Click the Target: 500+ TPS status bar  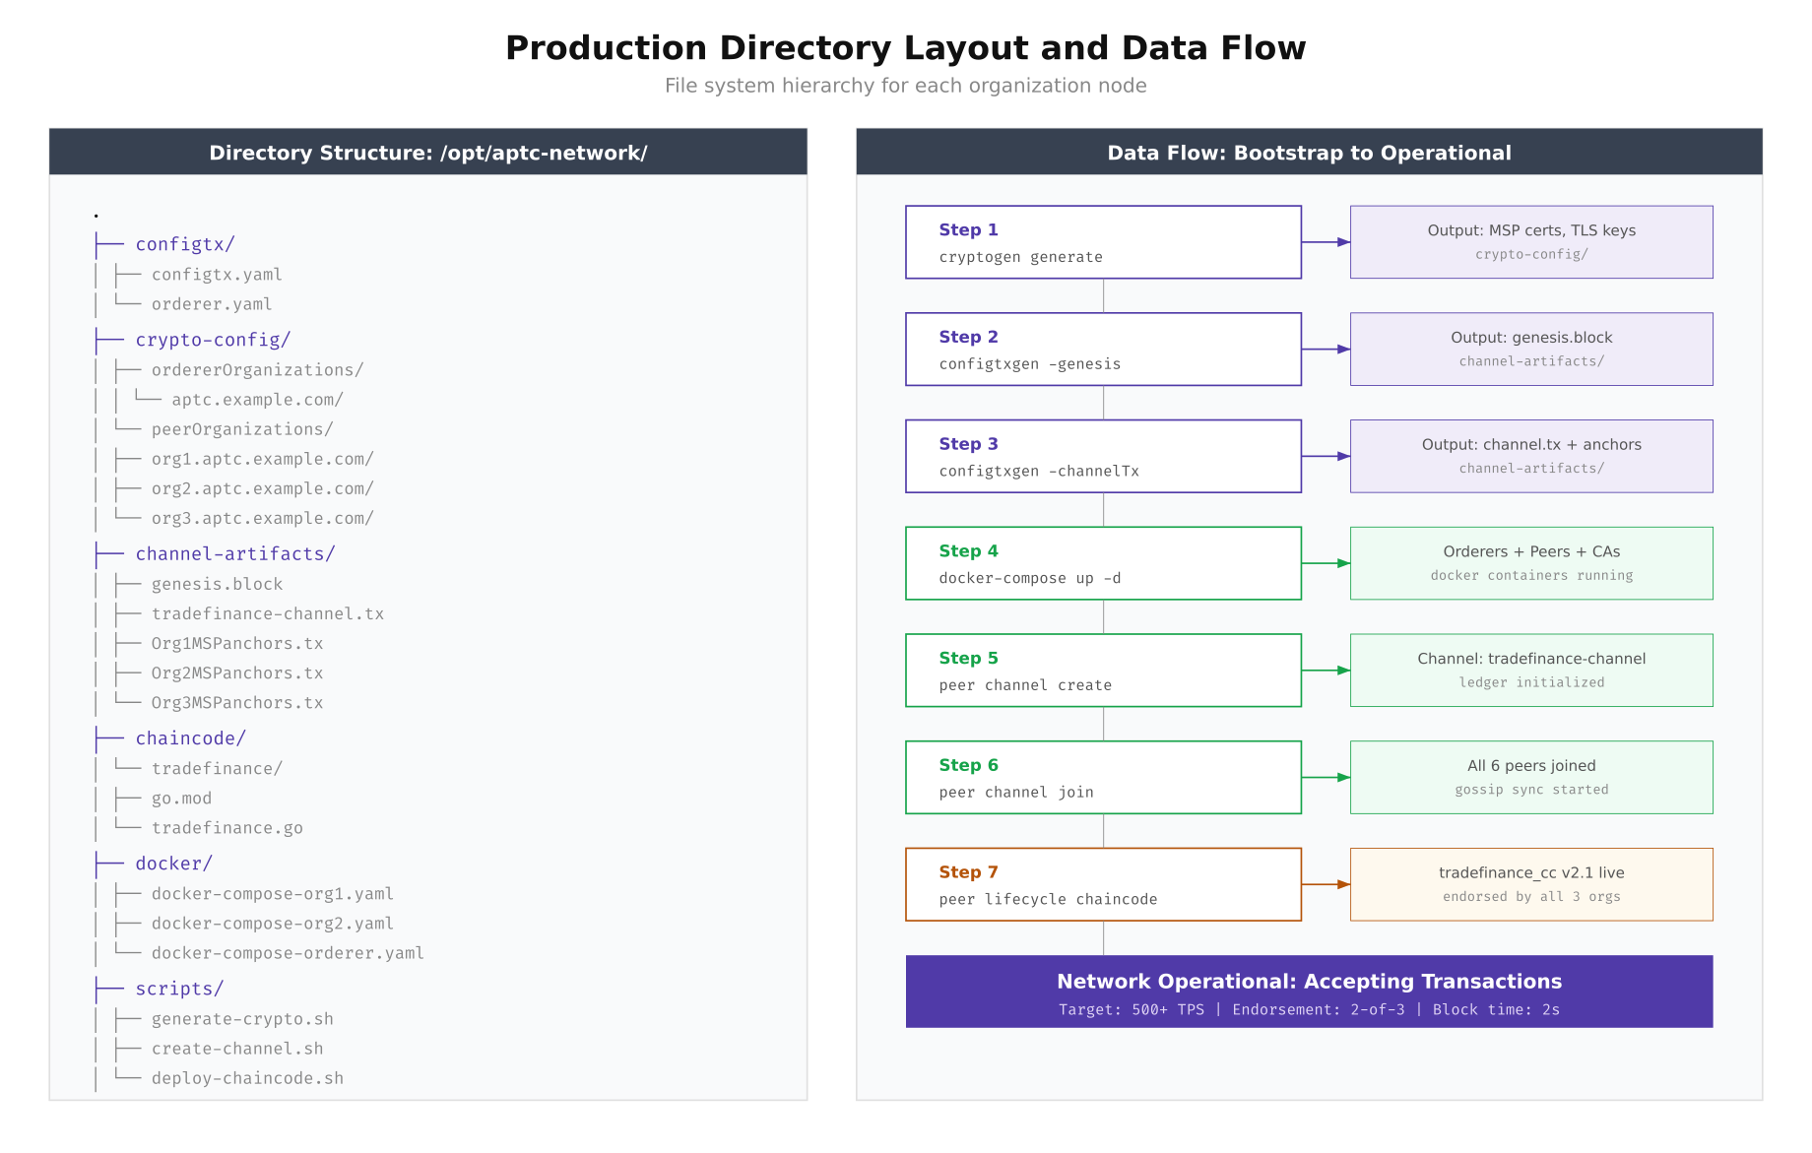pos(1309,1009)
